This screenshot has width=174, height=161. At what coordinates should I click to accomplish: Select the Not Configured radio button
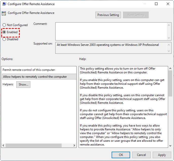point(4,25)
